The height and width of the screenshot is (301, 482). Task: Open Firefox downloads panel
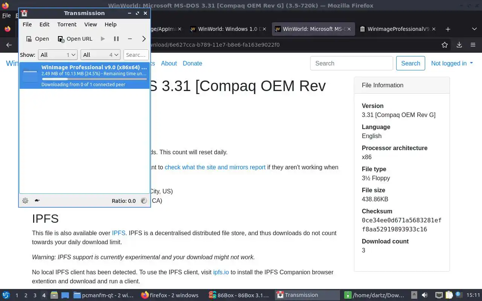[459, 45]
